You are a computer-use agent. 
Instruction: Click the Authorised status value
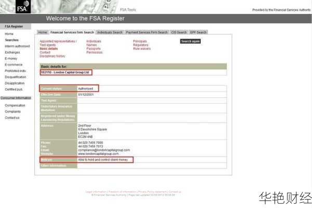pyautogui.click(x=86, y=88)
